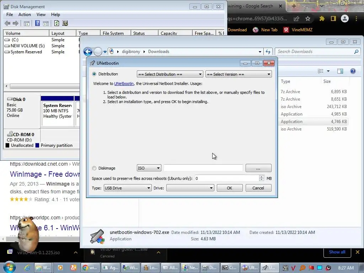364x273 pixels.
Task: Click Windows Start orb
Action: click(x=10, y=268)
